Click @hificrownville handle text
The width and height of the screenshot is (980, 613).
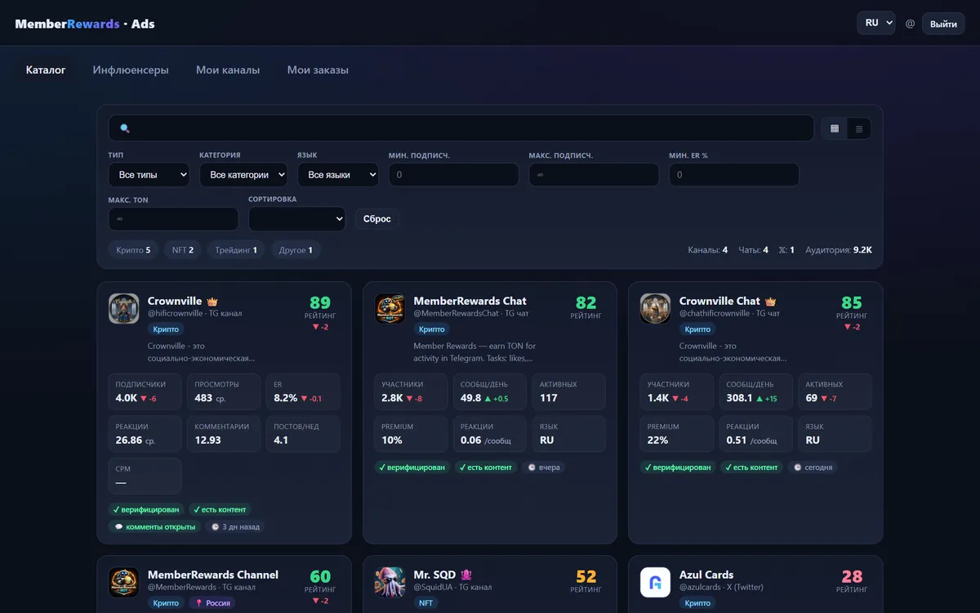pos(176,313)
